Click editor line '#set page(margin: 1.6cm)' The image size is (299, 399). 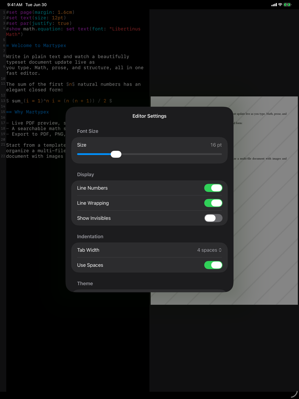(x=40, y=12)
